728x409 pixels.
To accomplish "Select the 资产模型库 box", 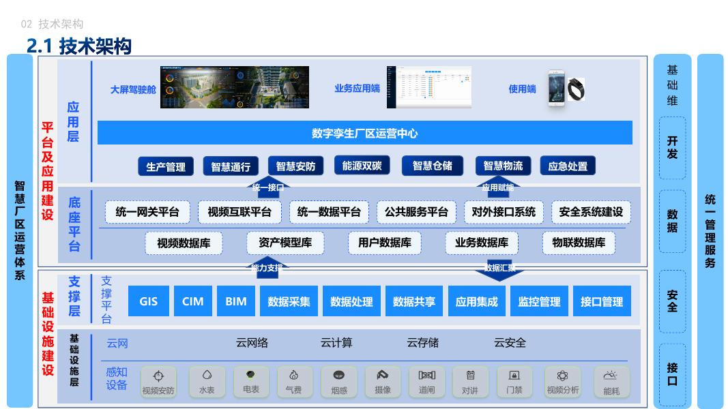I will [x=285, y=243].
